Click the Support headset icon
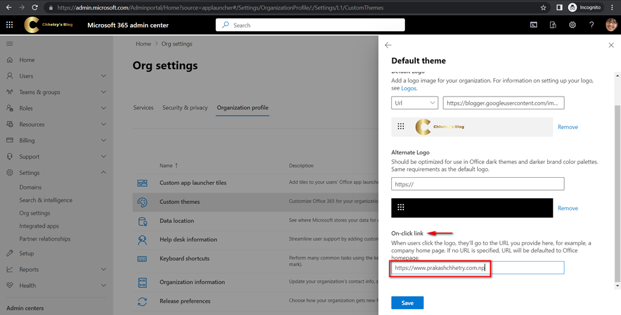The width and height of the screenshot is (621, 315). pyautogui.click(x=10, y=157)
